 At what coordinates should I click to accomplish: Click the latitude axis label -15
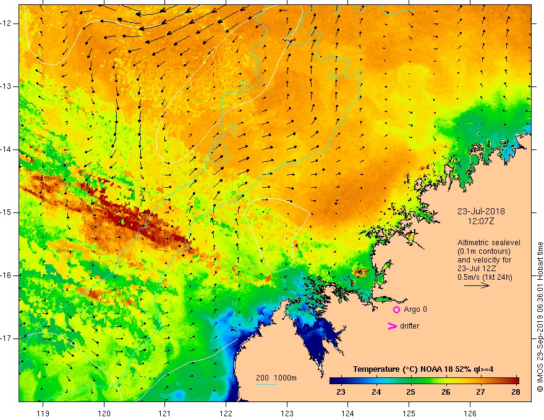tap(6, 212)
